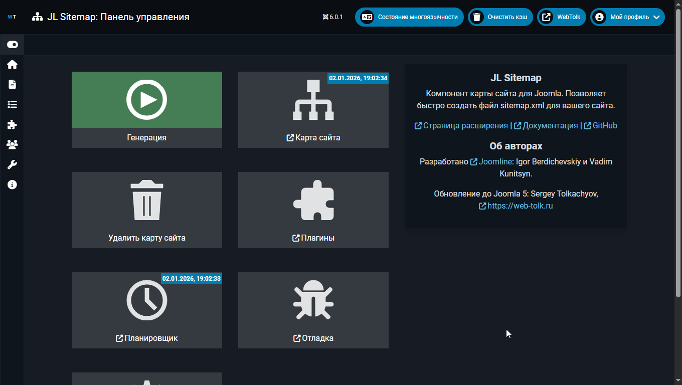Click the info icon at sidebar bottom
Image resolution: width=682 pixels, height=385 pixels.
pyautogui.click(x=12, y=184)
